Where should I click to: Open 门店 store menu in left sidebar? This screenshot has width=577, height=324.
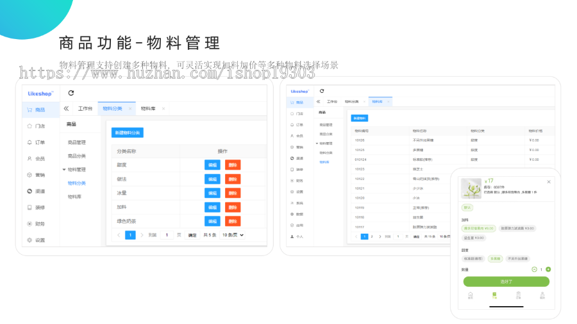[36, 126]
